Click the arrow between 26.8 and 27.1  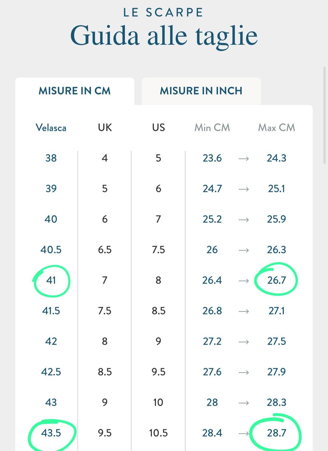[x=244, y=311]
